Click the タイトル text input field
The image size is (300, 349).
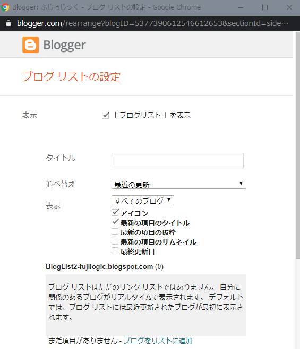pos(177,160)
